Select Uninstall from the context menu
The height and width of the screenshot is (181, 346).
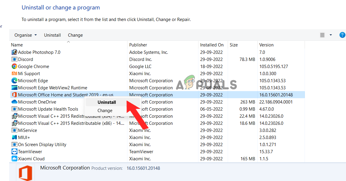click(x=106, y=102)
